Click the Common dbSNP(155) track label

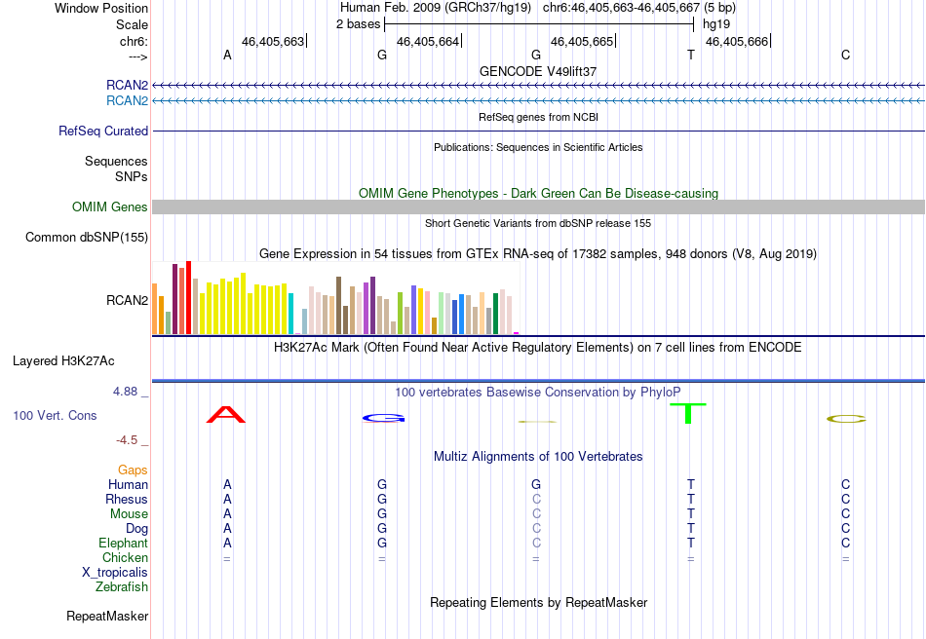pyautogui.click(x=87, y=238)
